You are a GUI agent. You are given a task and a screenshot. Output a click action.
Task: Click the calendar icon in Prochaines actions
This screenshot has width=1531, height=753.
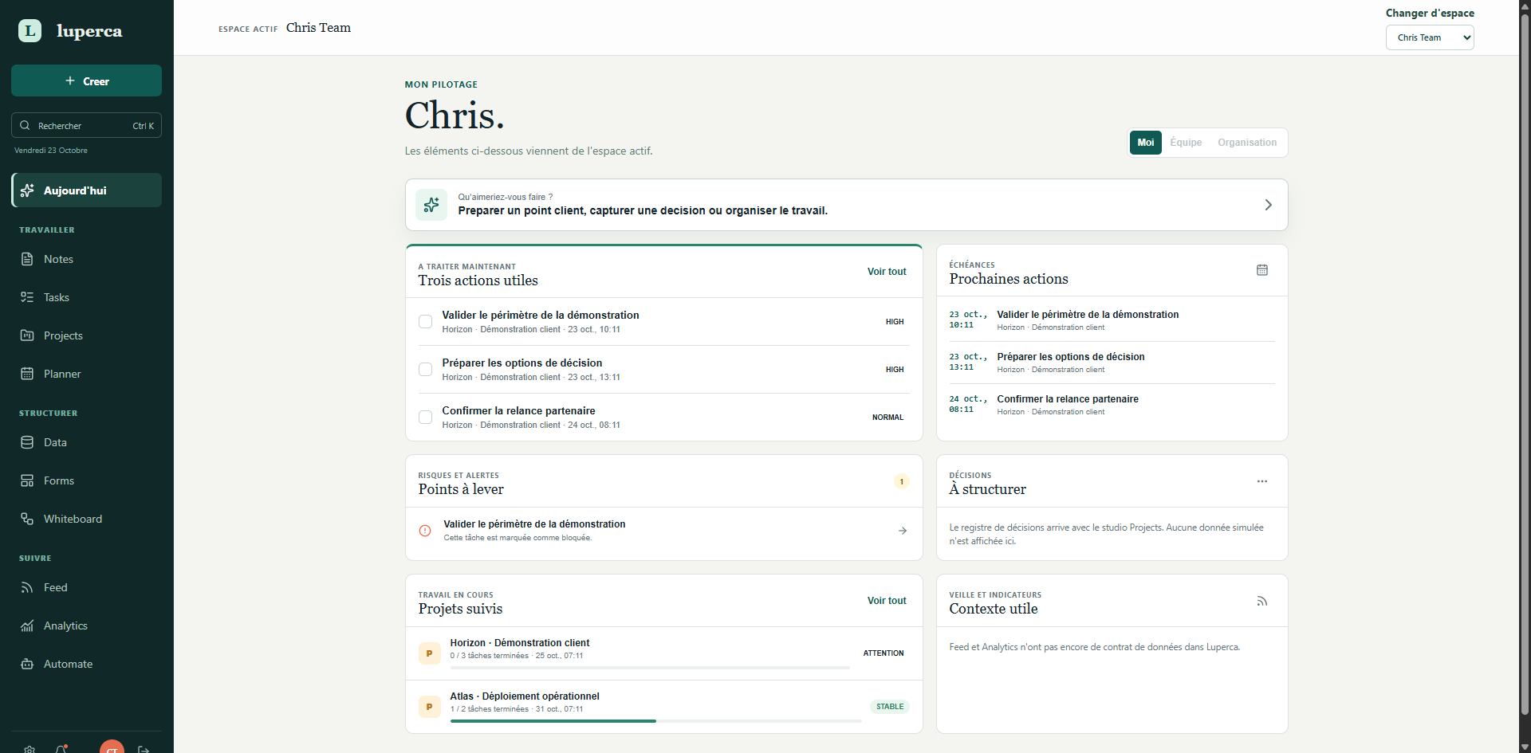pos(1262,270)
